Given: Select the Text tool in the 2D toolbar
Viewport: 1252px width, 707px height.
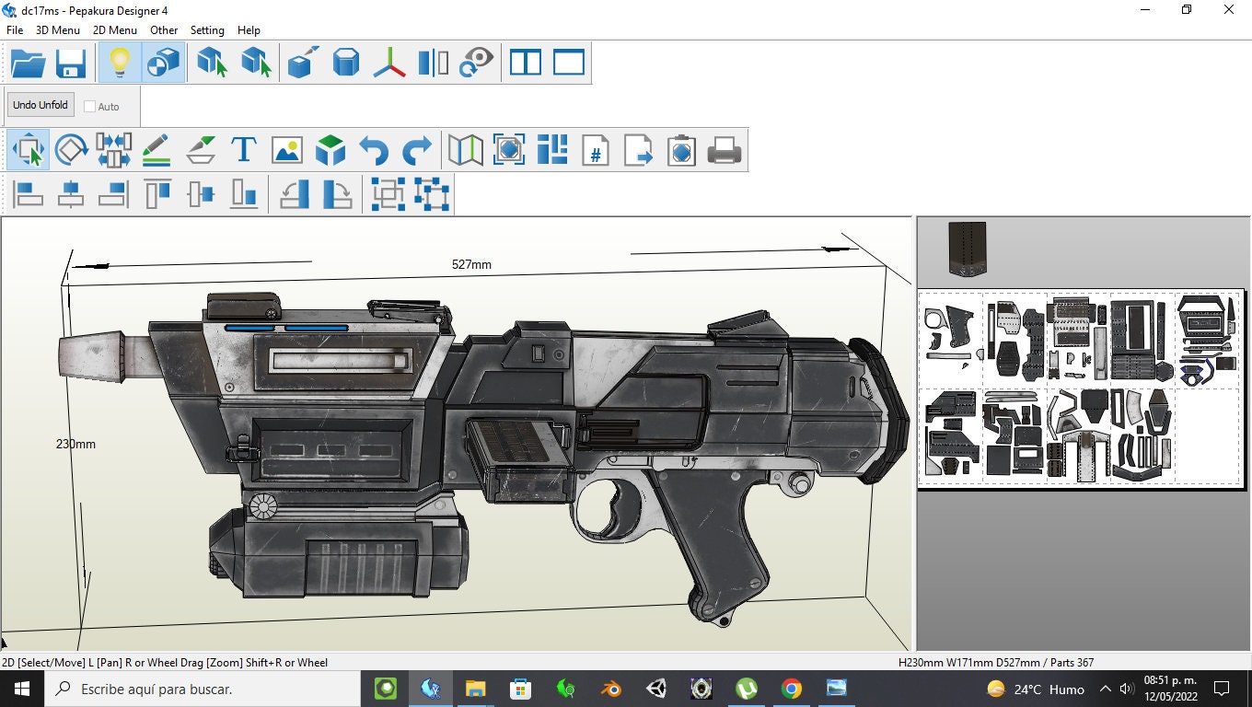Looking at the screenshot, I should point(243,148).
